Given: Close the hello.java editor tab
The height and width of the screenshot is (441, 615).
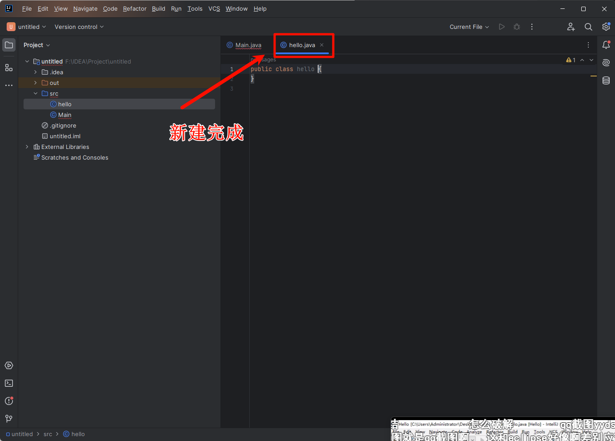Looking at the screenshot, I should tap(322, 45).
